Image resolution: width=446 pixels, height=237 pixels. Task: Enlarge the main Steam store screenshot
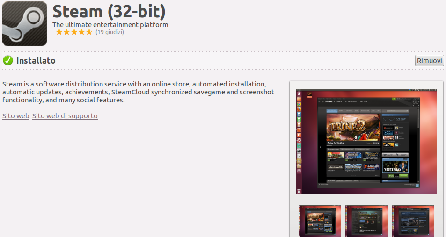click(366, 141)
